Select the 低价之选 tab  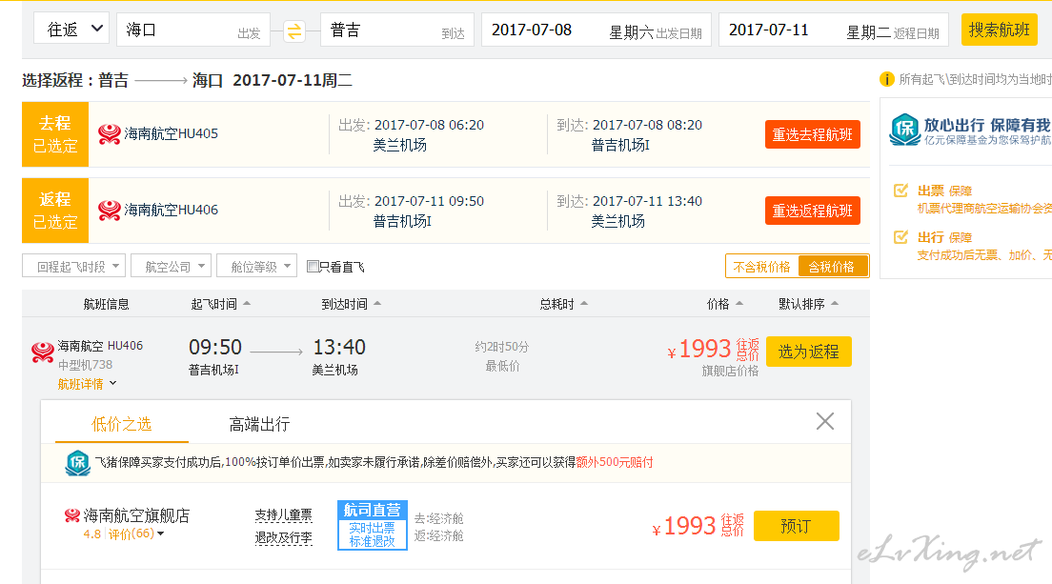point(121,424)
